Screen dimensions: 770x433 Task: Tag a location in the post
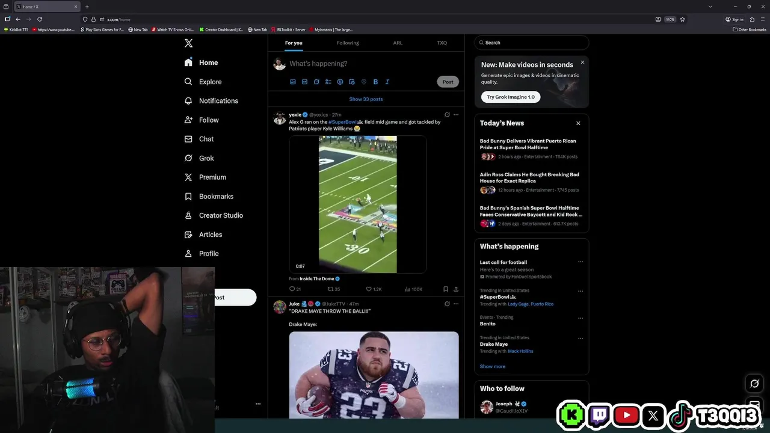[x=363, y=82]
